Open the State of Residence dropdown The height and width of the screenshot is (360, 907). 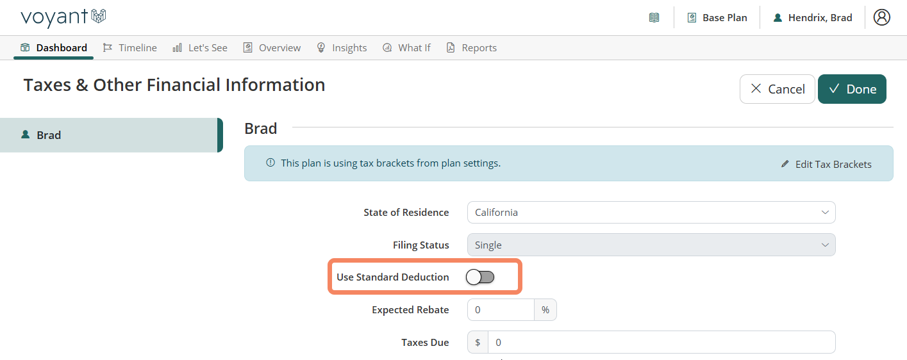coord(651,212)
